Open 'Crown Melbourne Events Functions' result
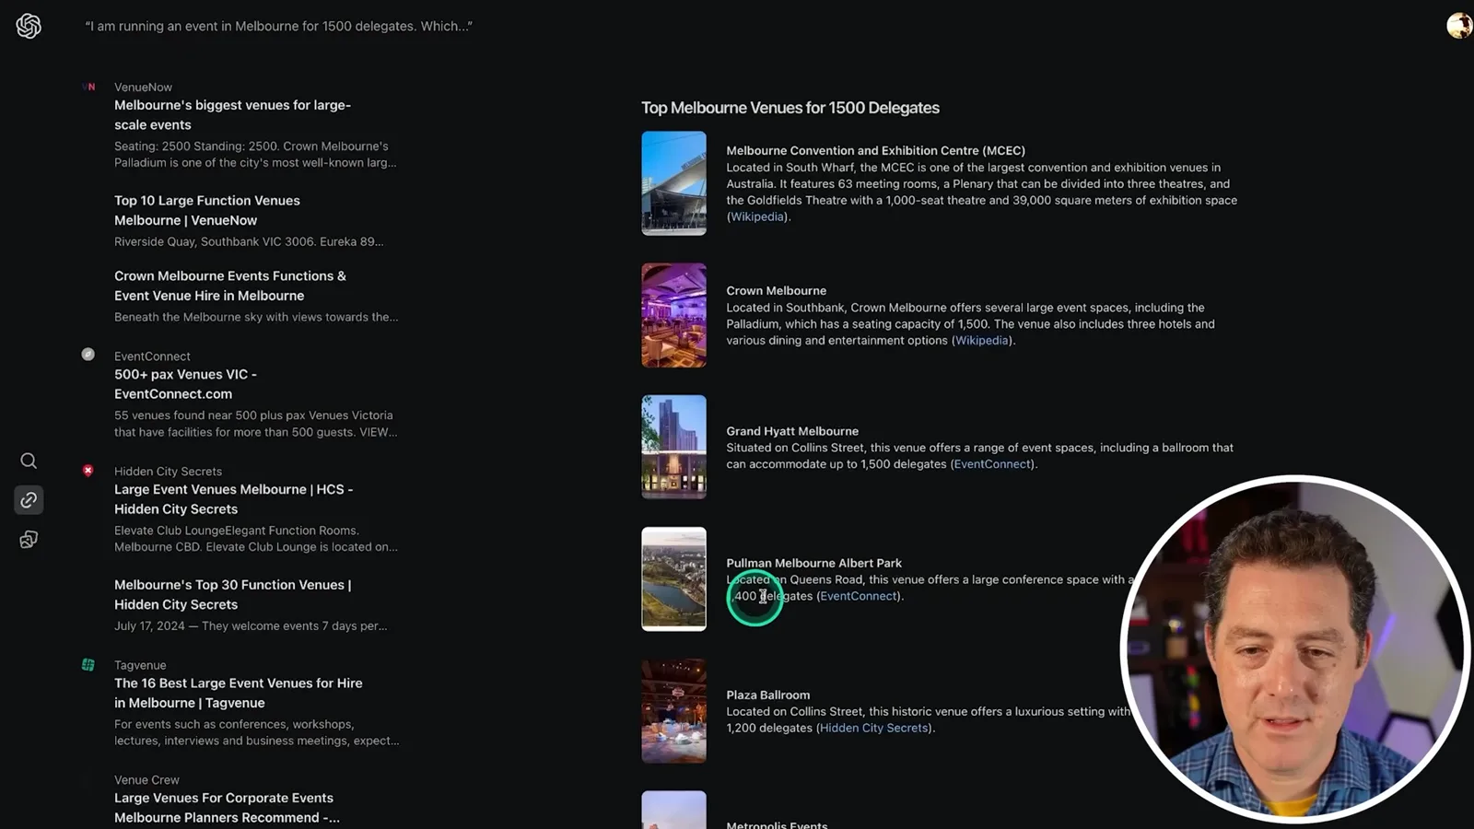 230,286
